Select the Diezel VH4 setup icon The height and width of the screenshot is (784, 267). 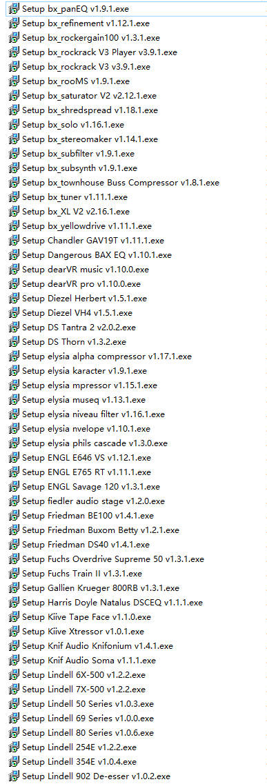pyautogui.click(x=14, y=313)
